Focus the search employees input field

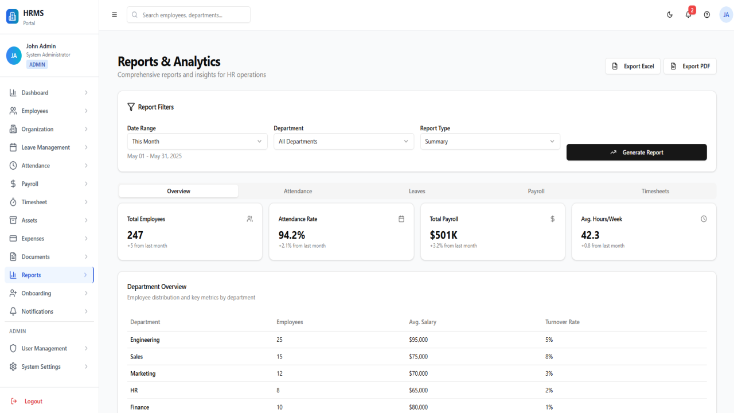point(189,15)
